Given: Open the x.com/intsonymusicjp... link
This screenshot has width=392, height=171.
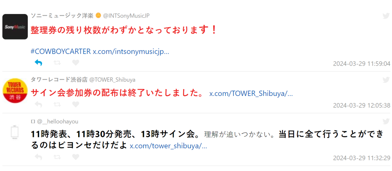Looking at the screenshot, I should pos(131,52).
